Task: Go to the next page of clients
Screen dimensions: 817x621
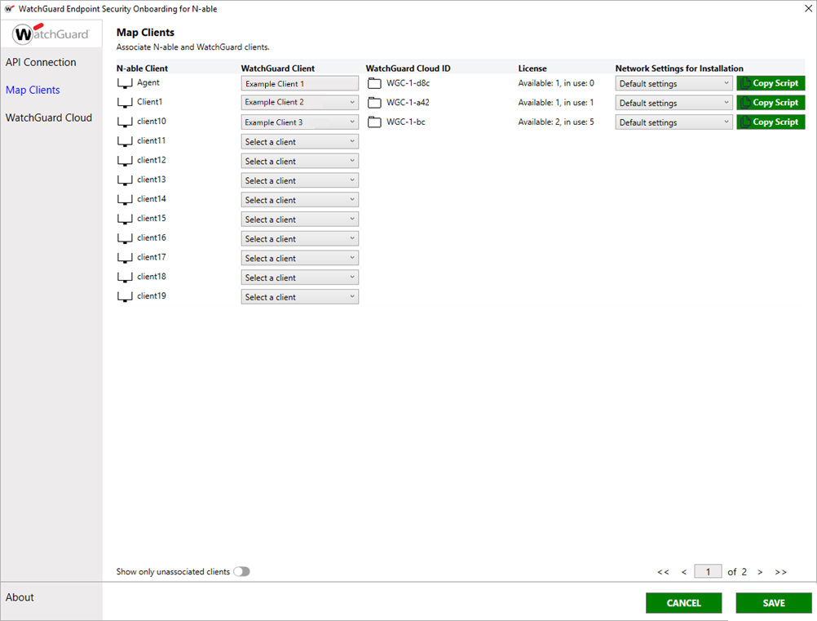Action: coord(759,571)
